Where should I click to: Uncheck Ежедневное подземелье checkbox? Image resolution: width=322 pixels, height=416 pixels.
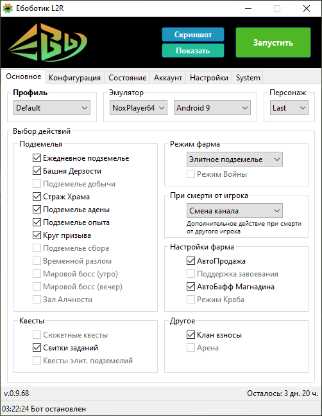click(x=37, y=158)
